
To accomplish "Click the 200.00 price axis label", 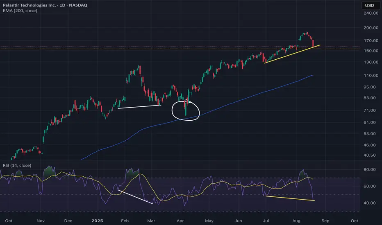I will pyautogui.click(x=371, y=28).
